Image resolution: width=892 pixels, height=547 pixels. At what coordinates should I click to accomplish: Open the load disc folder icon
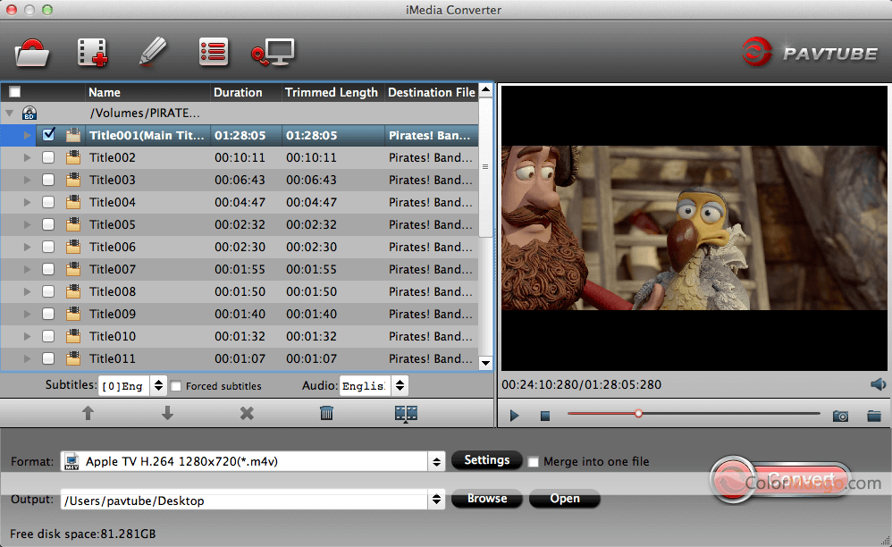point(32,53)
